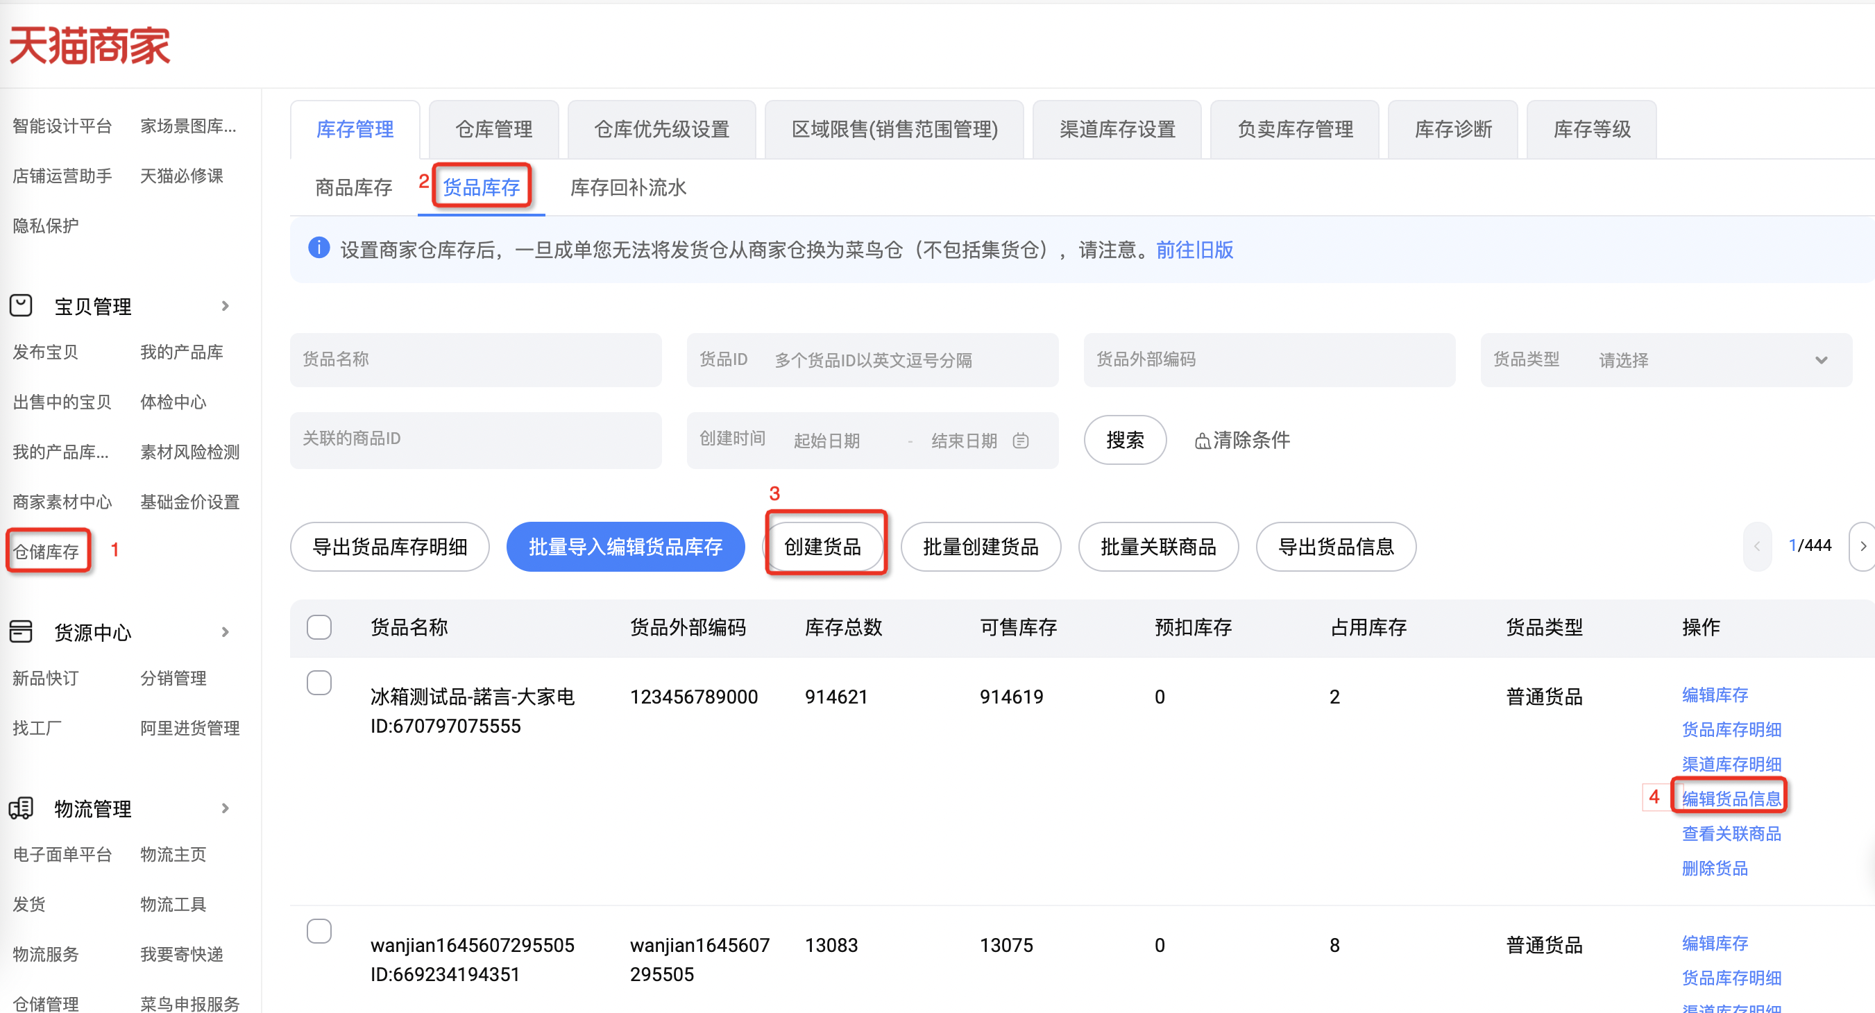Click 创建货品 button

point(823,547)
